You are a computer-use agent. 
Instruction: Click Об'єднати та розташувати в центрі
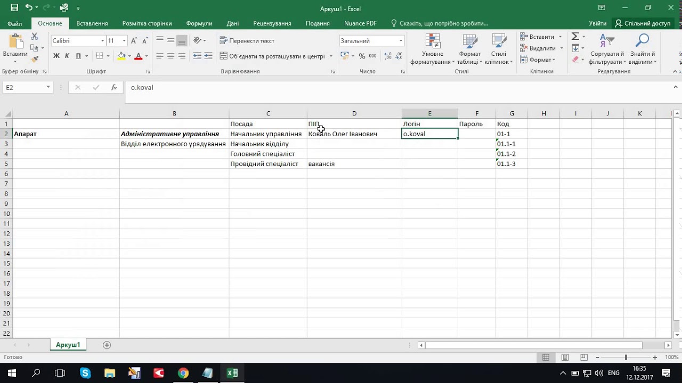(x=273, y=56)
